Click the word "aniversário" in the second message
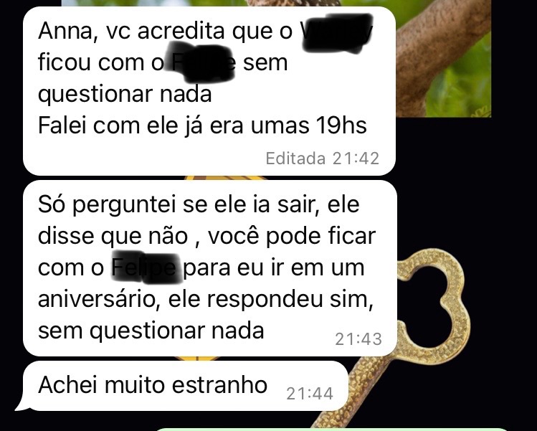537x431 pixels. click(97, 299)
